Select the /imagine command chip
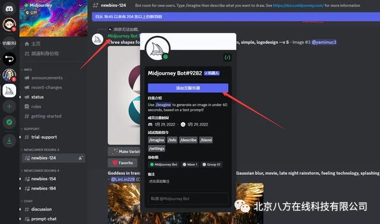The height and width of the screenshot is (224, 380). click(157, 140)
